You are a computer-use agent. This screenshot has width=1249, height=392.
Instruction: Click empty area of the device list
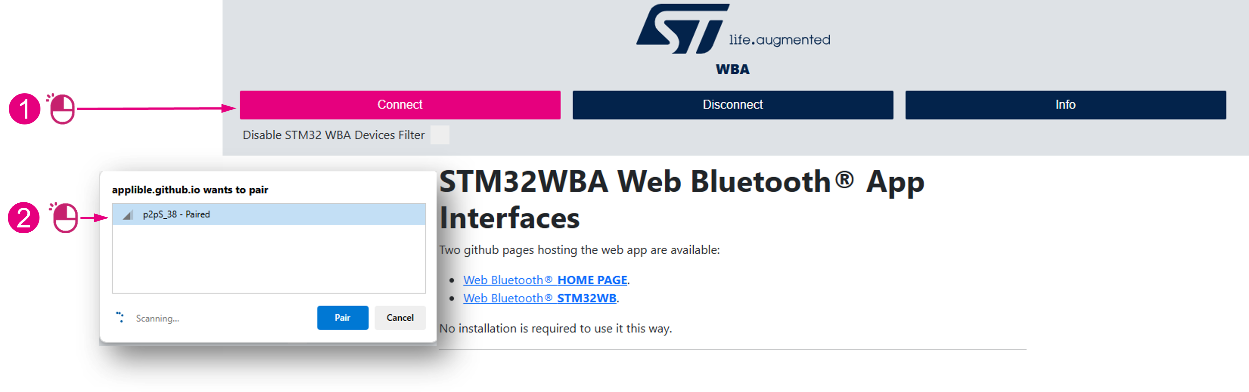pyautogui.click(x=269, y=259)
